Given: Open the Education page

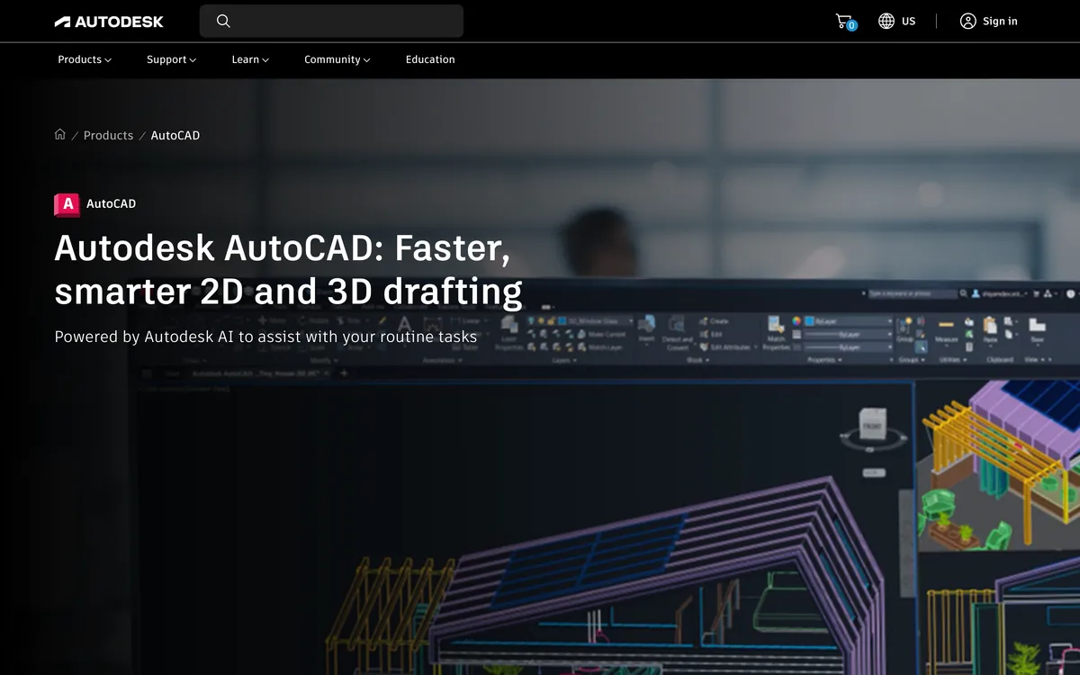Looking at the screenshot, I should (430, 59).
